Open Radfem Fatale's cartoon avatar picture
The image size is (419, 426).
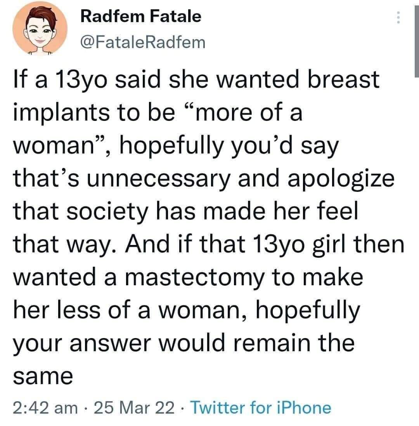point(40,29)
